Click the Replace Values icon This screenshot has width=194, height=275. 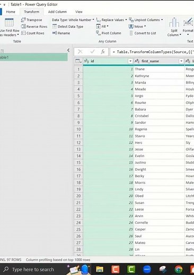click(x=98, y=20)
